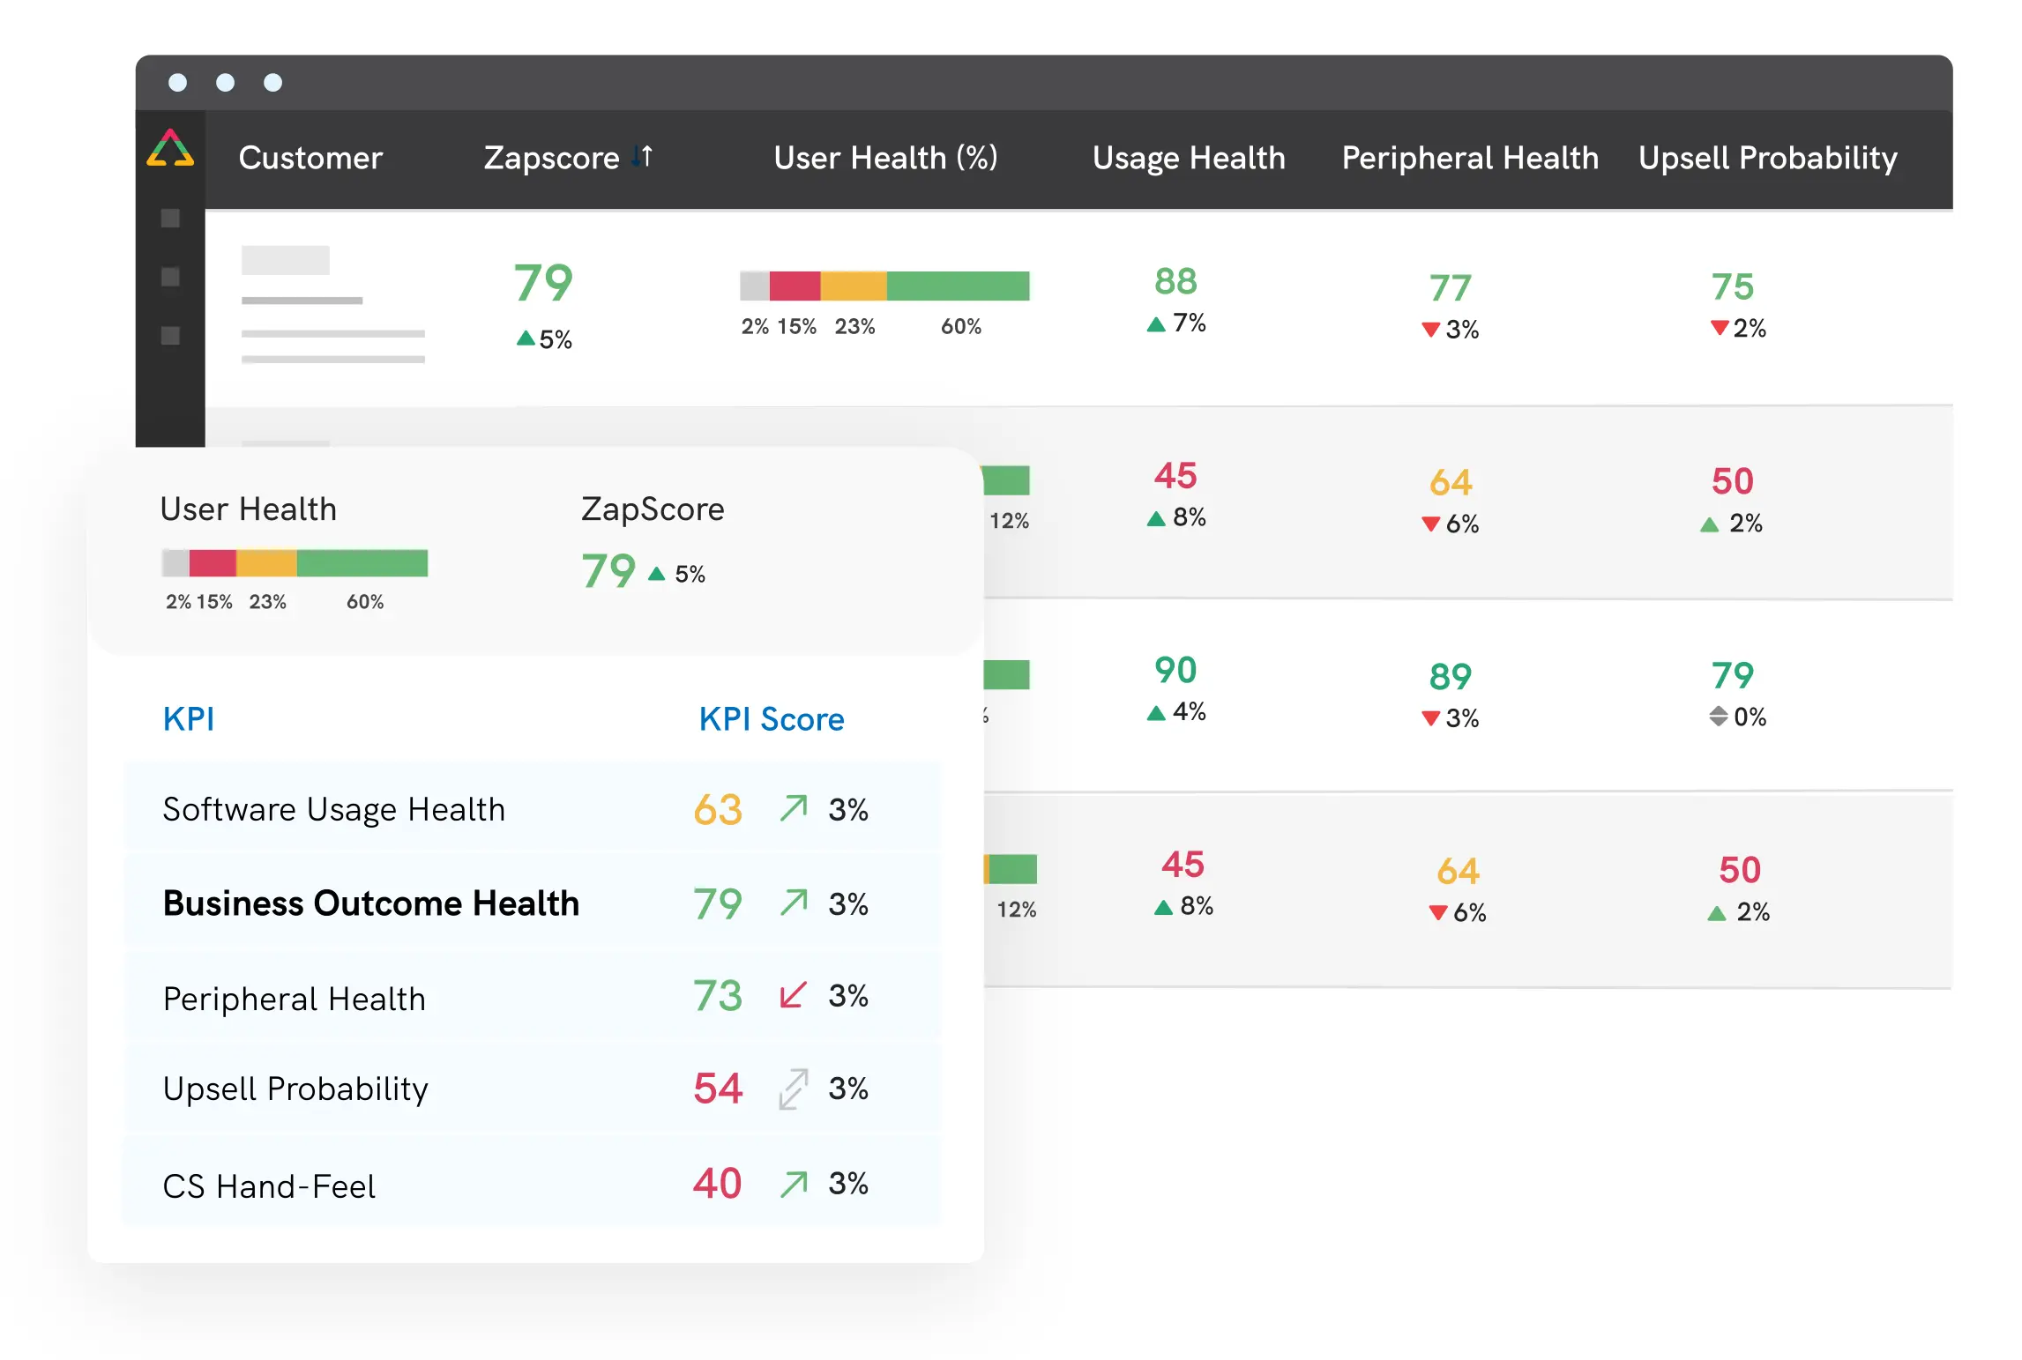Viewport: 2022px width, 1360px height.
Task: Click the red down arrow beside Peripheral Health score 73
Action: [794, 995]
